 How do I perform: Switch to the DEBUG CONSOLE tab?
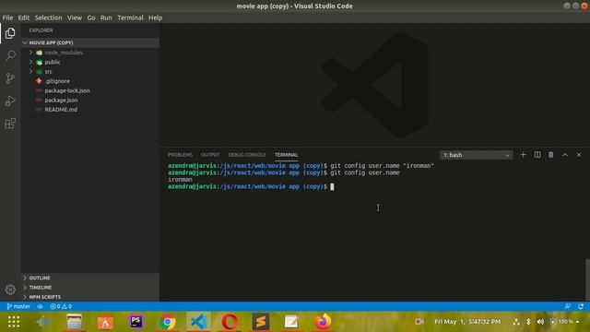point(247,155)
